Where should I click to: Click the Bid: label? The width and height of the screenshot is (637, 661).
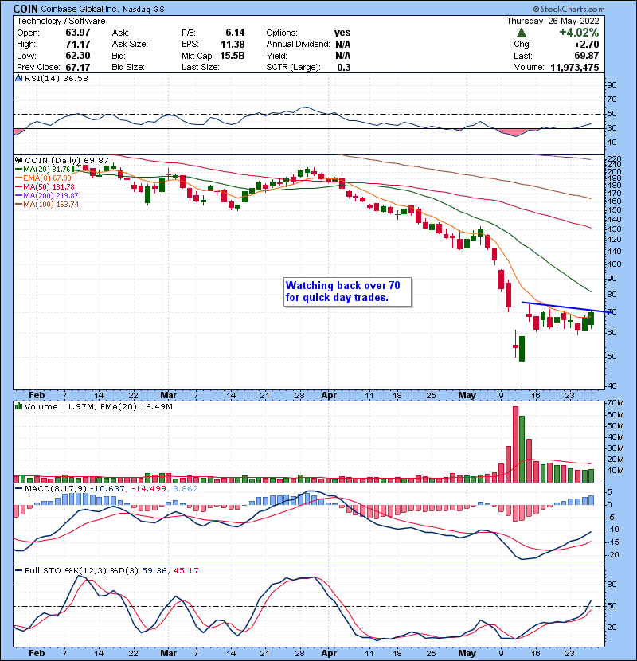coord(119,56)
